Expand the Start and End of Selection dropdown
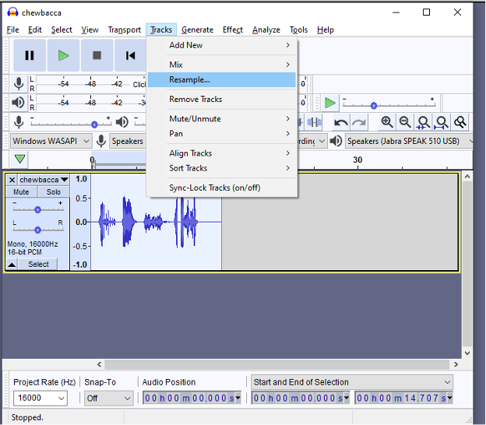The width and height of the screenshot is (486, 425). click(x=446, y=382)
